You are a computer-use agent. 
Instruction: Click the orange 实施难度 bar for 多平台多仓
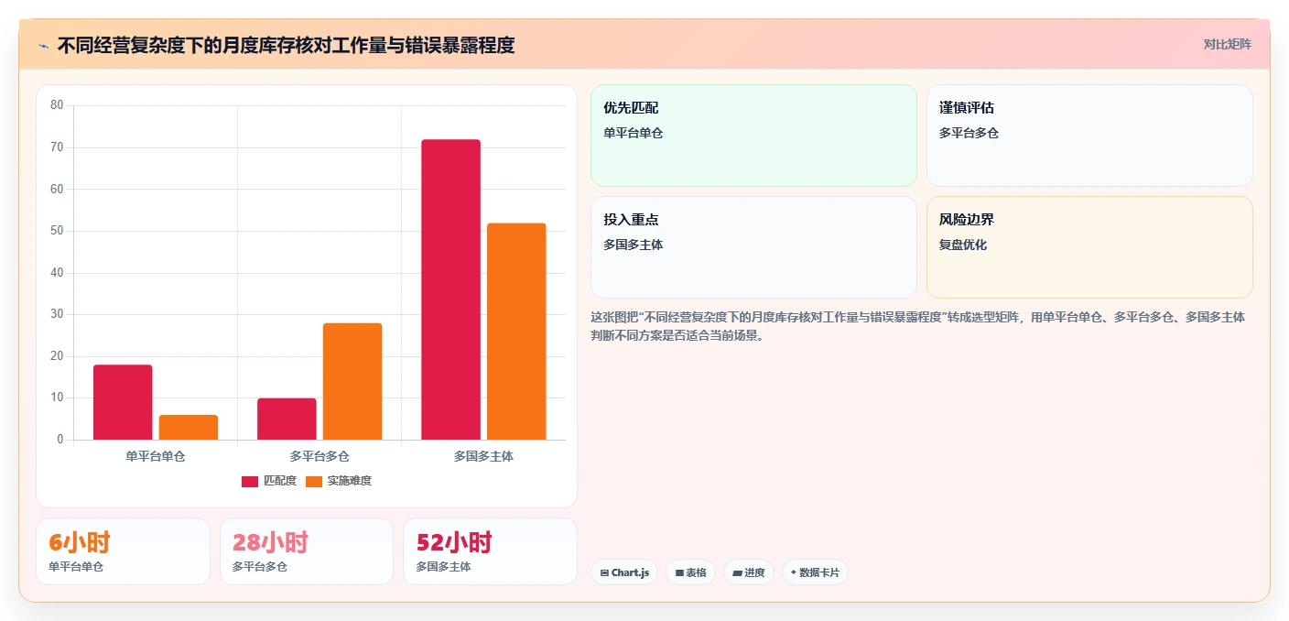(352, 381)
